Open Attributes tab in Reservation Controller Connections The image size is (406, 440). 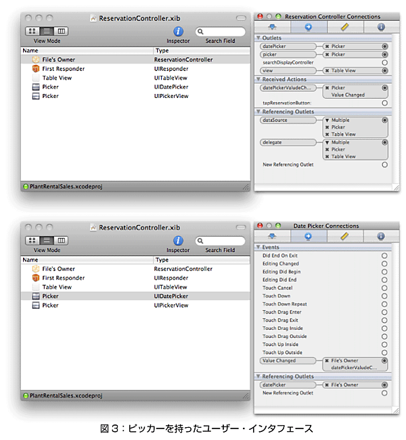click(x=272, y=27)
